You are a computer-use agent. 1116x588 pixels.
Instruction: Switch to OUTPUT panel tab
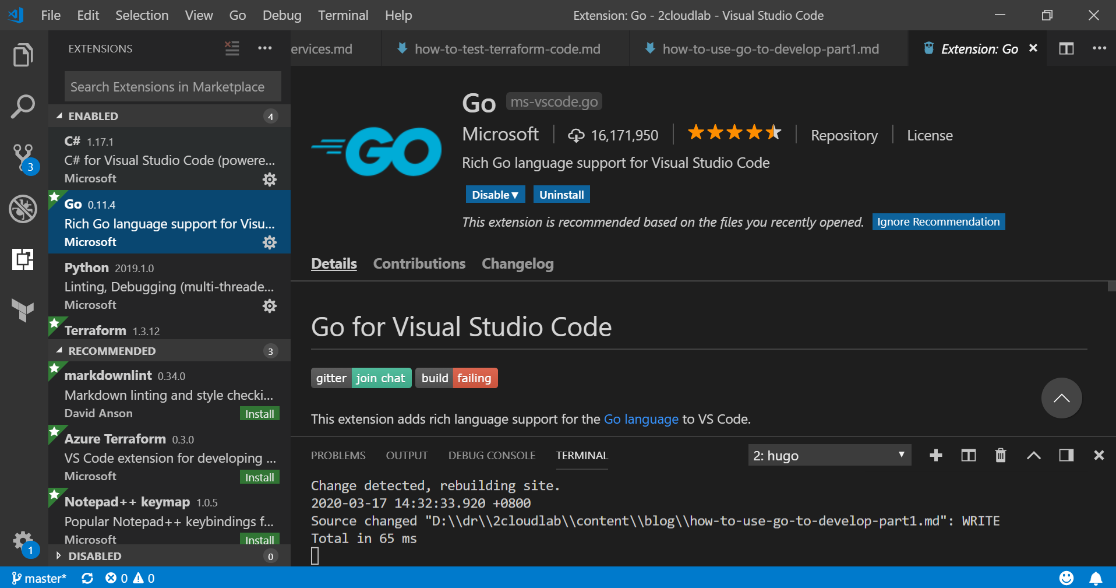407,455
